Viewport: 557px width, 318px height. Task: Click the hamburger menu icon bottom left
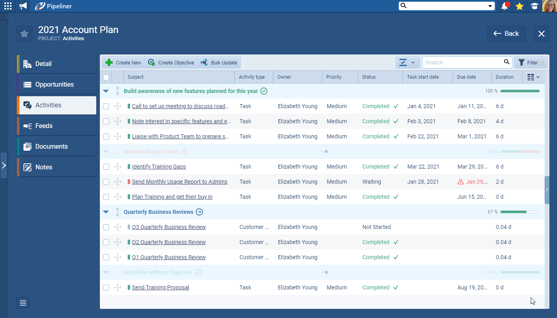tap(23, 302)
